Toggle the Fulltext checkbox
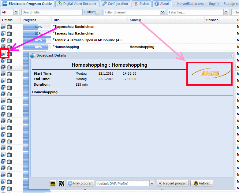 [x=97, y=12]
